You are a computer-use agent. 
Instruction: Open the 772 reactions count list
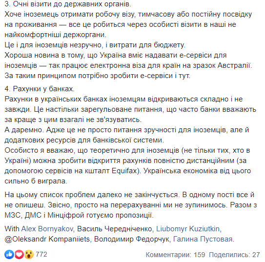click(41, 254)
